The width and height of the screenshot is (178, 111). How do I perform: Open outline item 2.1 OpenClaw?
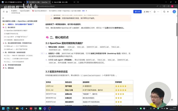(16, 31)
